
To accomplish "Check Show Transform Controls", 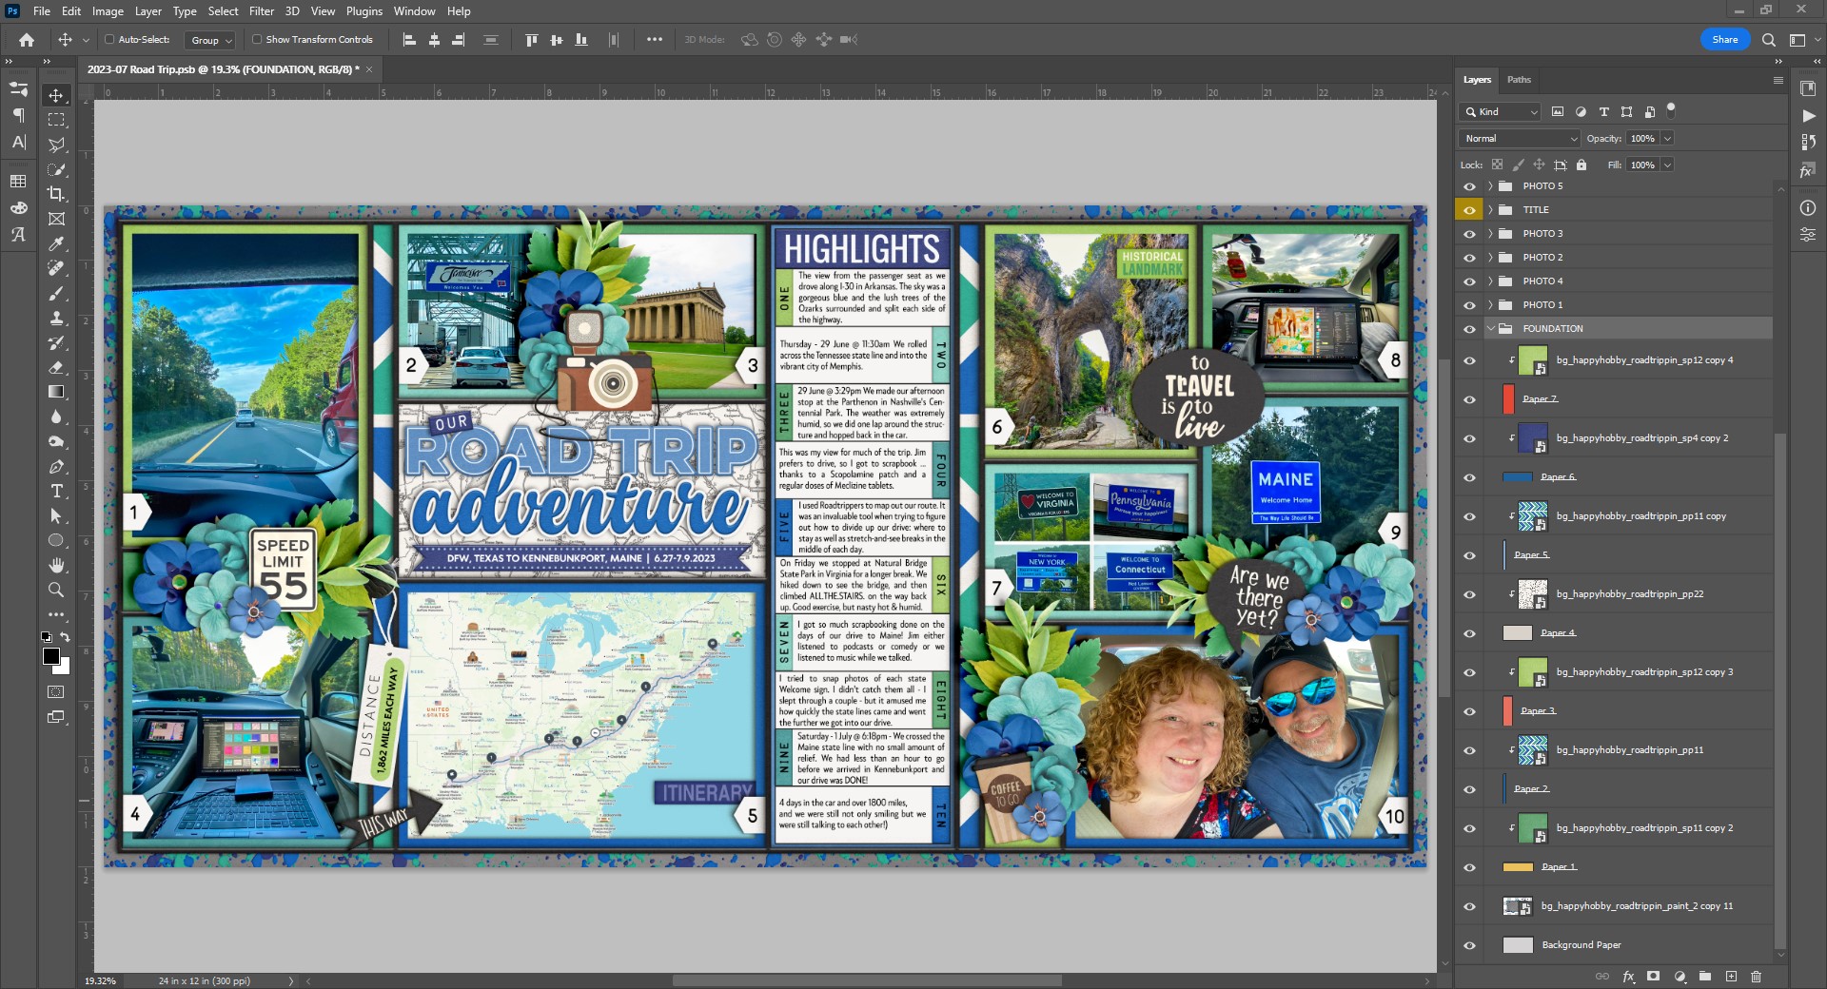I will (x=258, y=39).
